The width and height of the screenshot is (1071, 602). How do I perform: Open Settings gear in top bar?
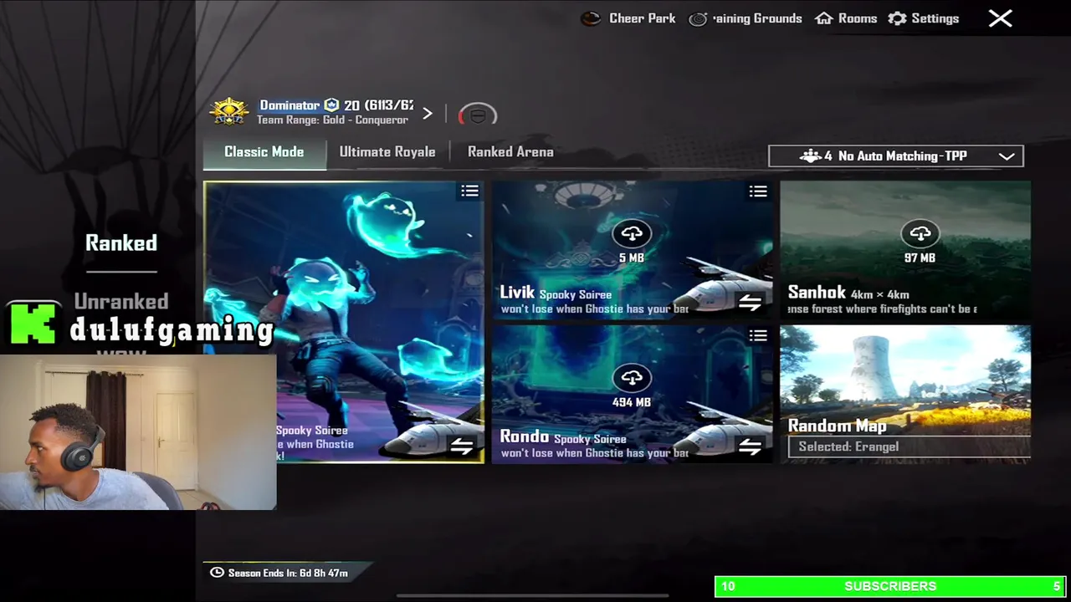coord(897,18)
